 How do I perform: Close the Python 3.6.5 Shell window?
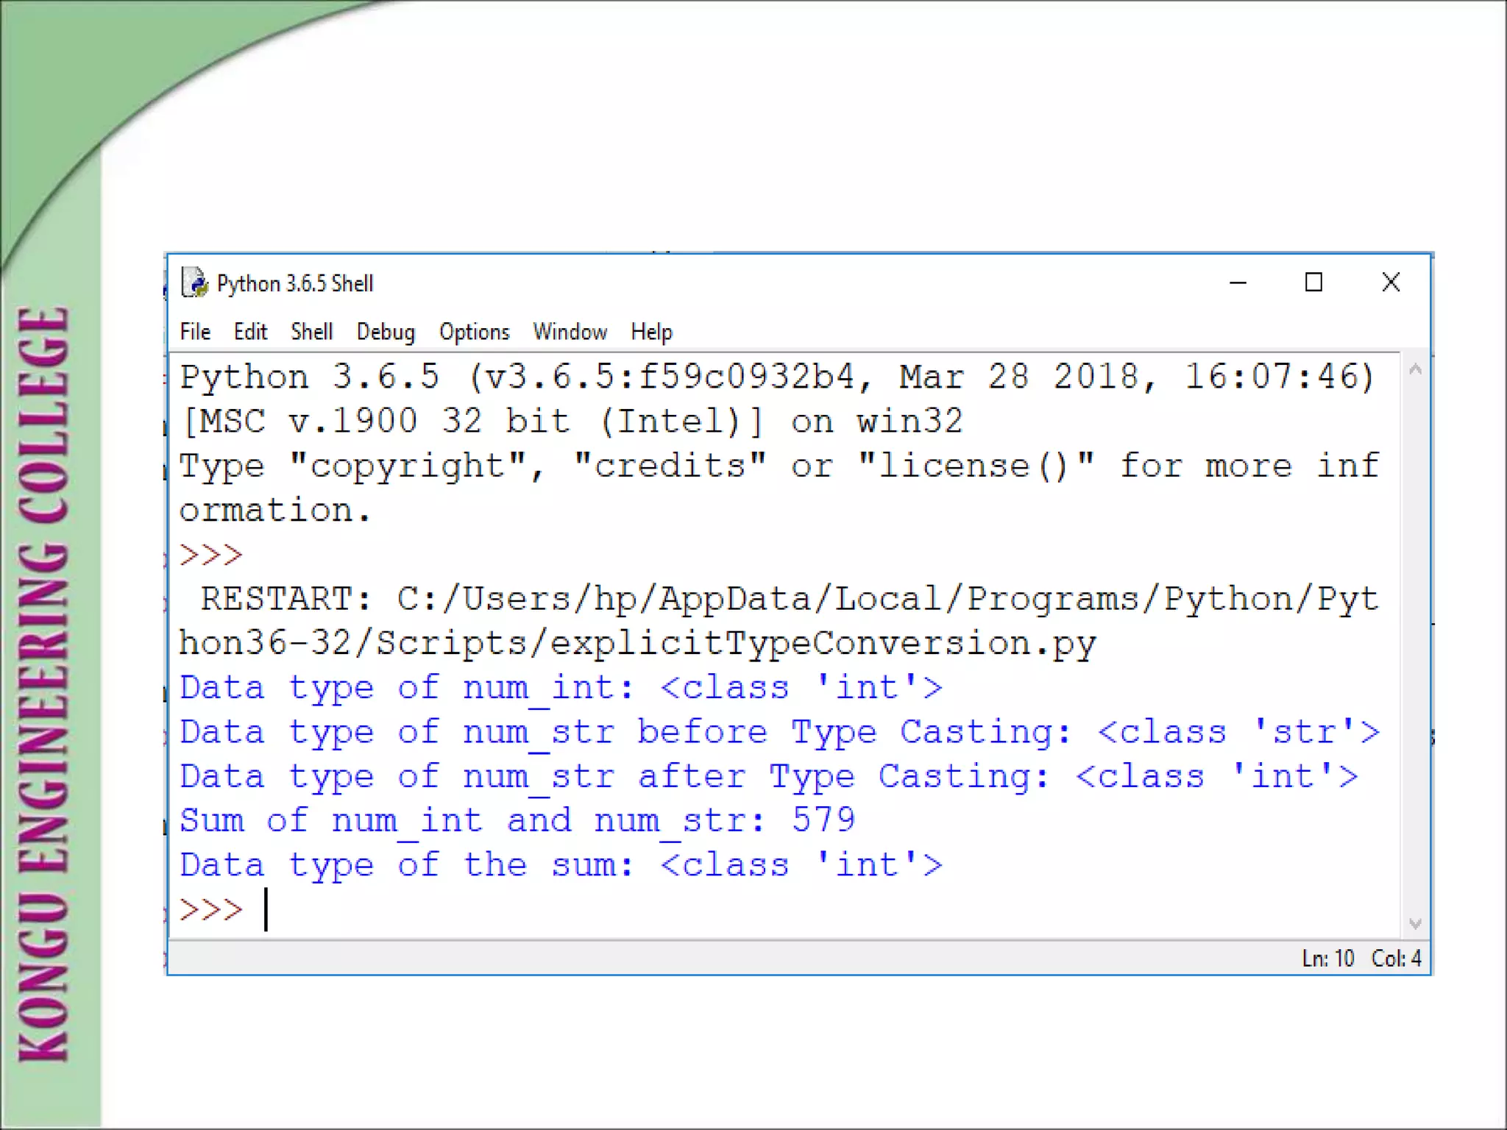coord(1391,282)
